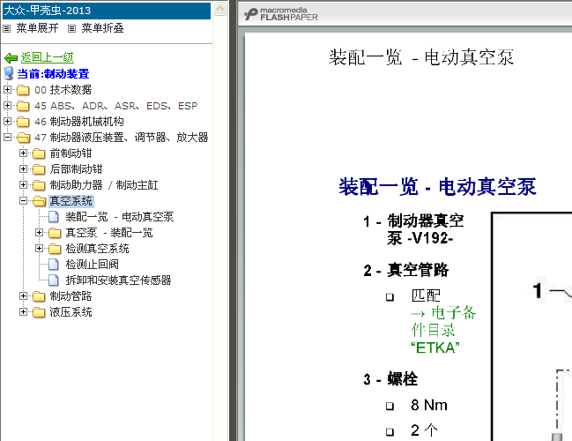Click the folder icon of 46 制动器机械机构
Image resolution: width=572 pixels, height=441 pixels.
click(23, 122)
